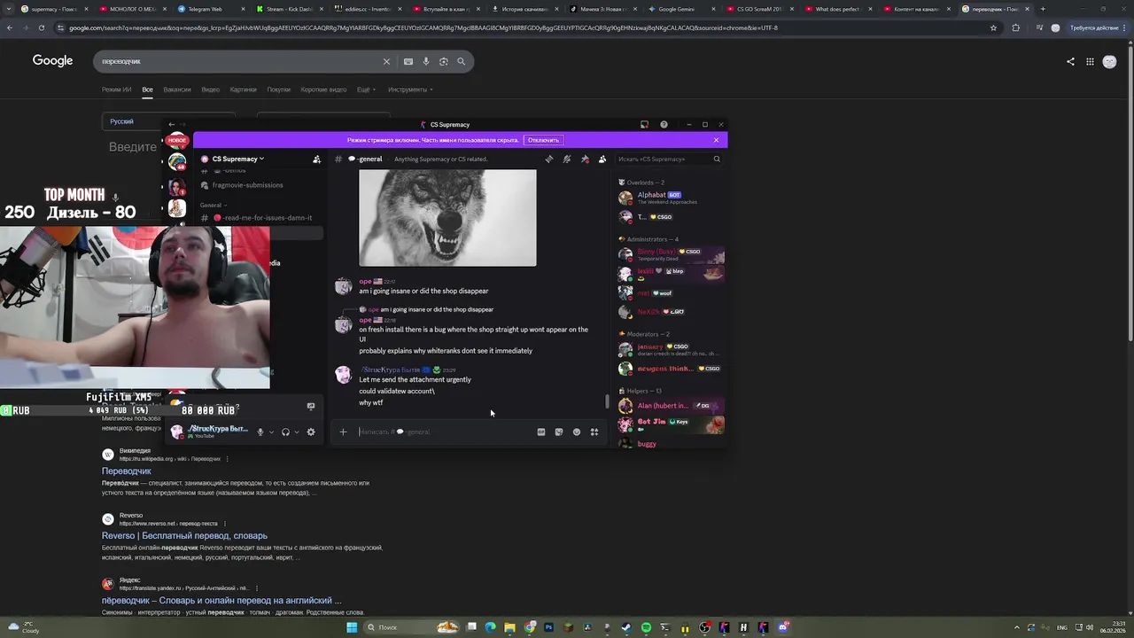Screen dimensions: 1134x638
Task: Open apps launcher icon in message box
Action: click(594, 432)
